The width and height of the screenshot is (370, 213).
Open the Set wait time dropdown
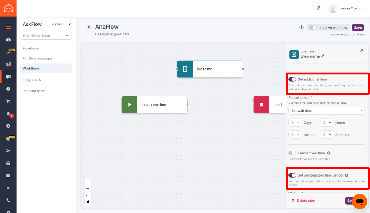pyautogui.click(x=326, y=111)
